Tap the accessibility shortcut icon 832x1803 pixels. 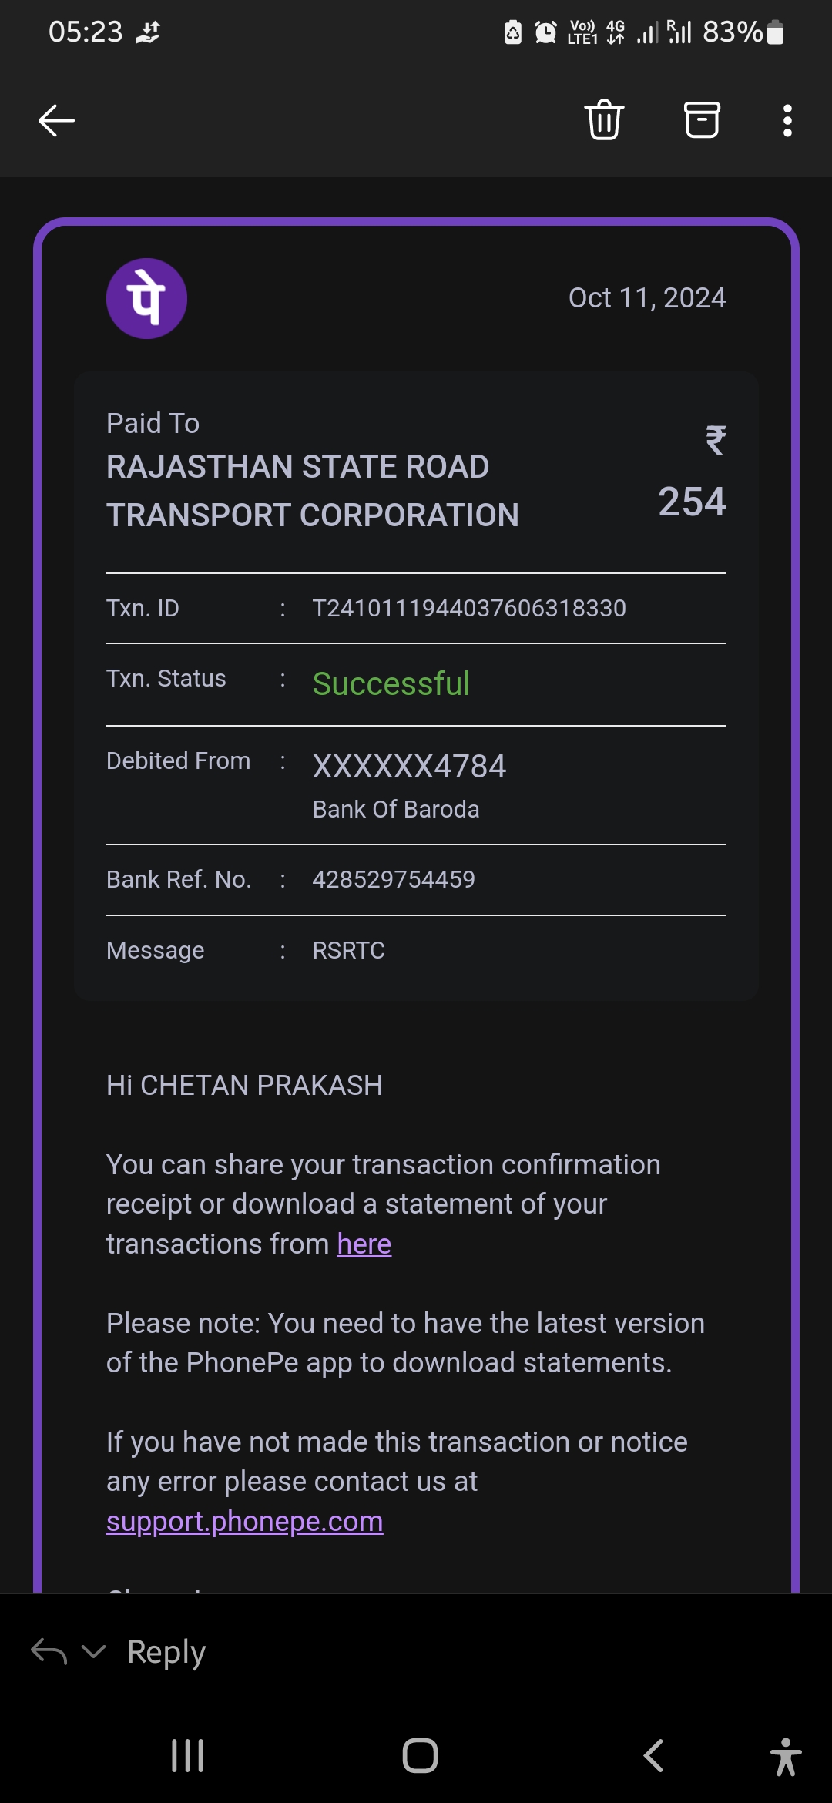click(x=785, y=1756)
